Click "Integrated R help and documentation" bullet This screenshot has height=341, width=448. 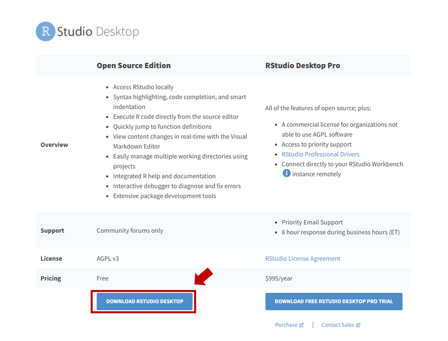pos(164,176)
